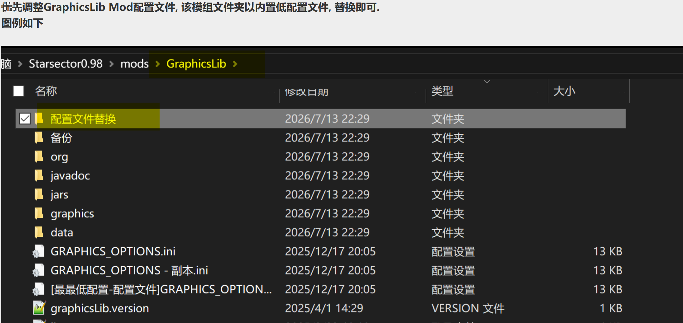Navigate to Starsector0.98 in address bar
683x323 pixels.
tap(66, 64)
